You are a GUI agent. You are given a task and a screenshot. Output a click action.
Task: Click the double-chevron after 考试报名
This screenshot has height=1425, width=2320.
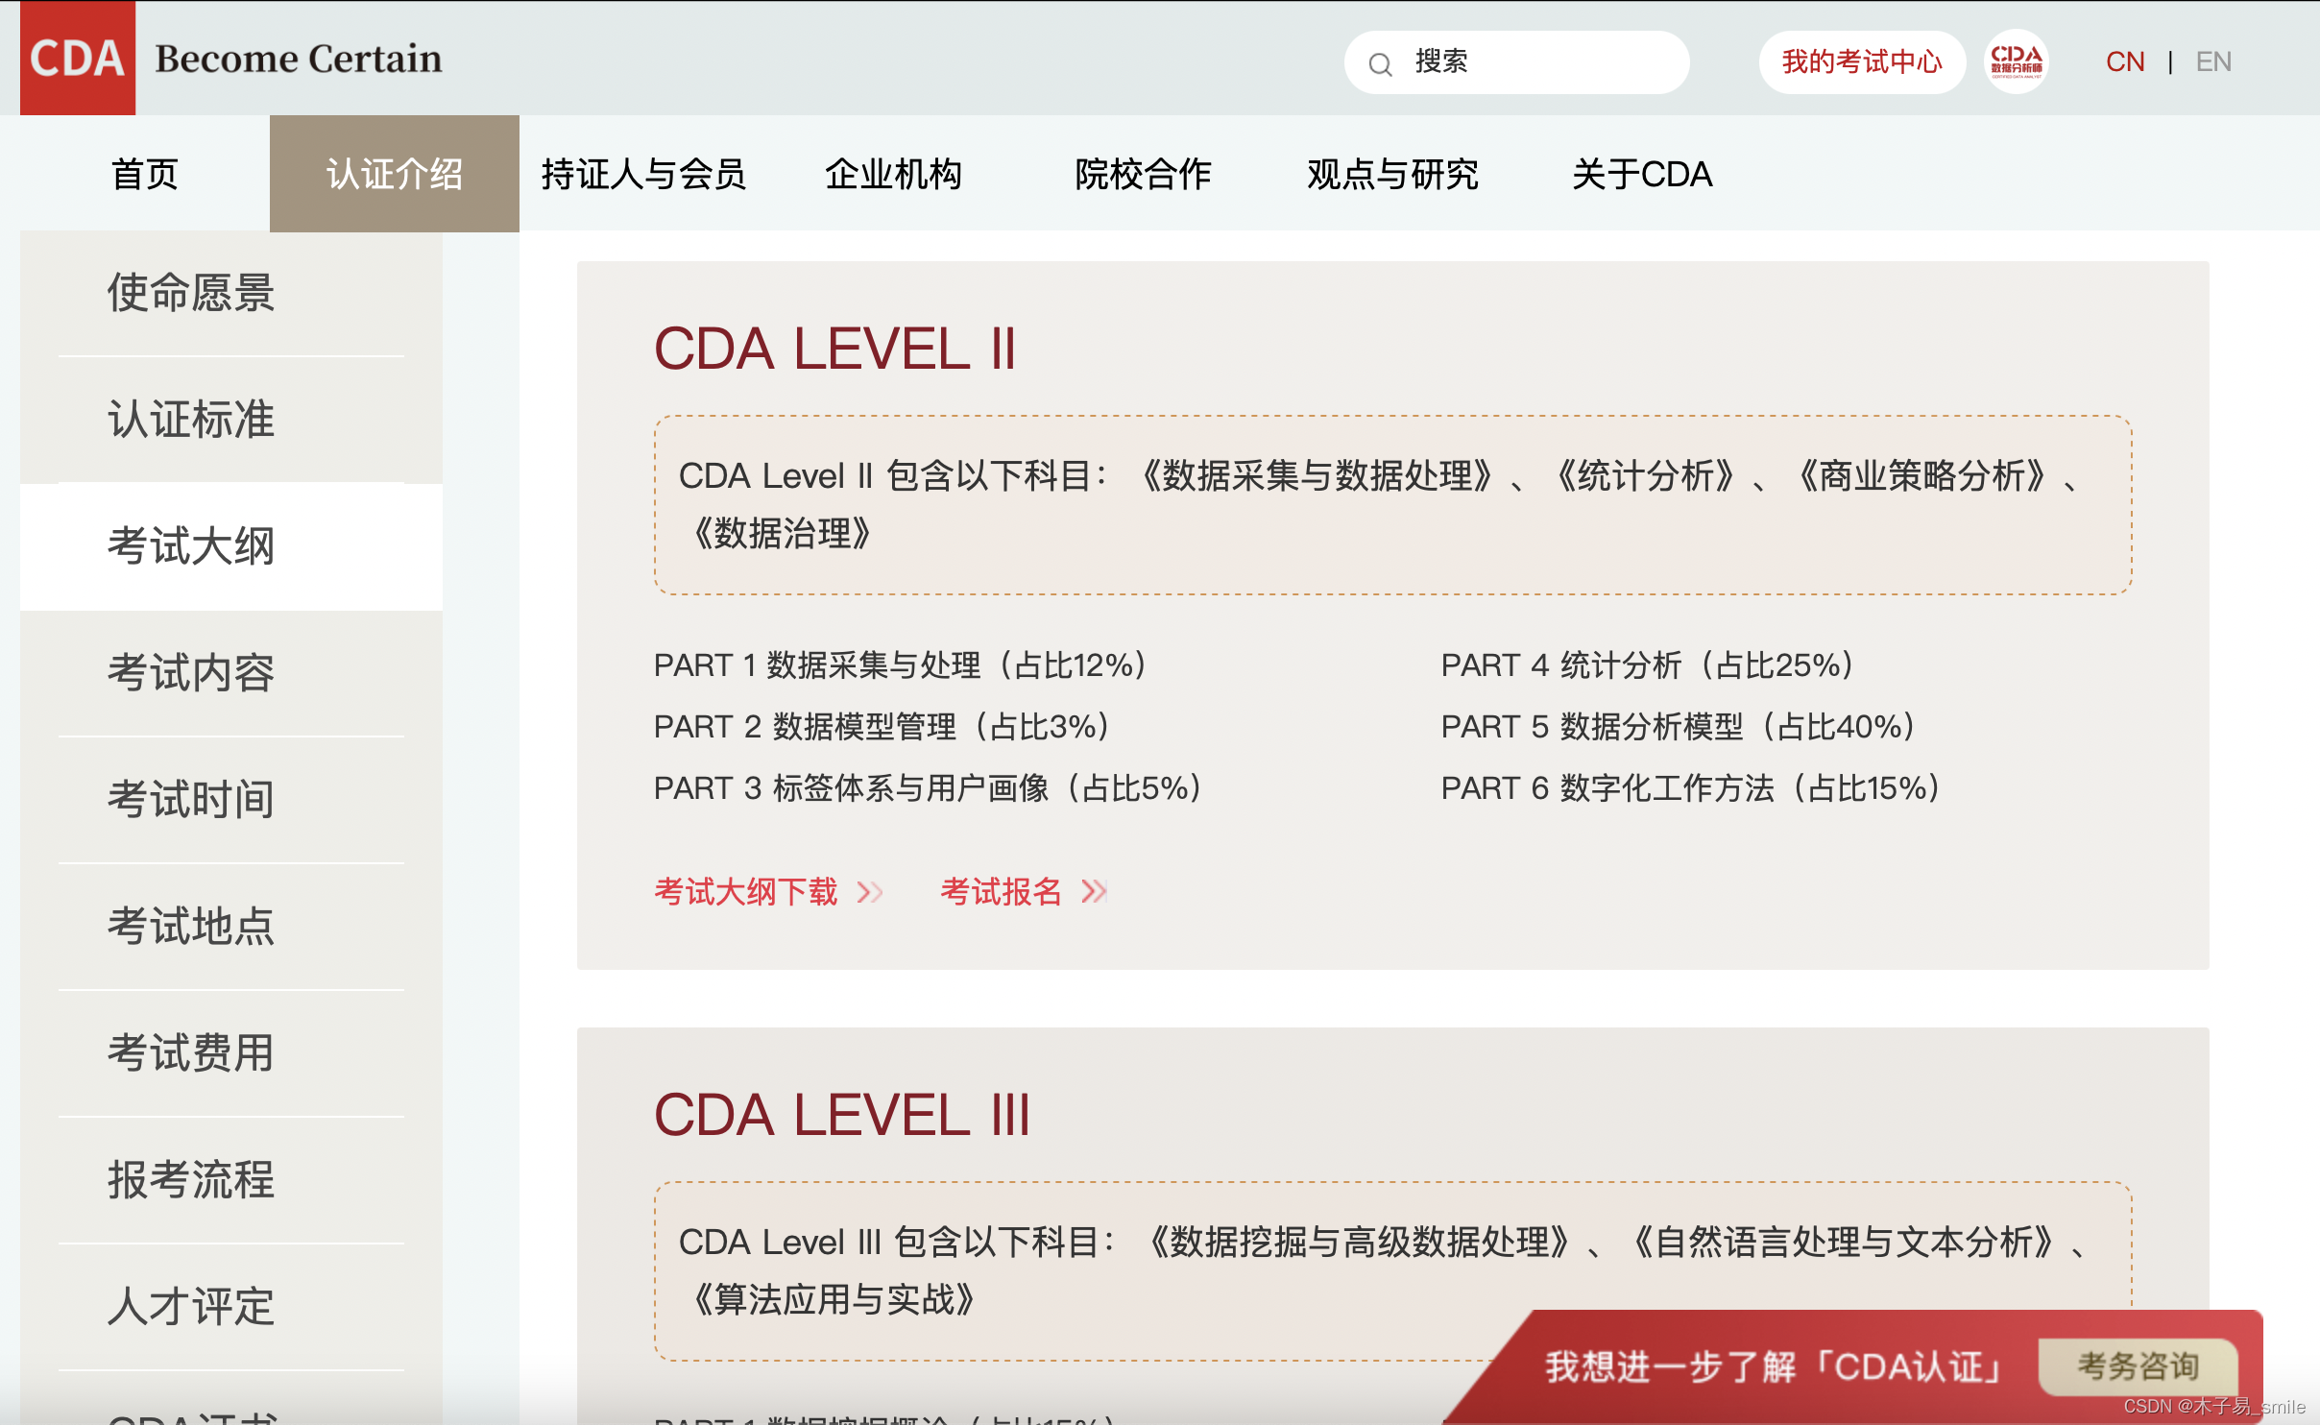tap(1094, 892)
